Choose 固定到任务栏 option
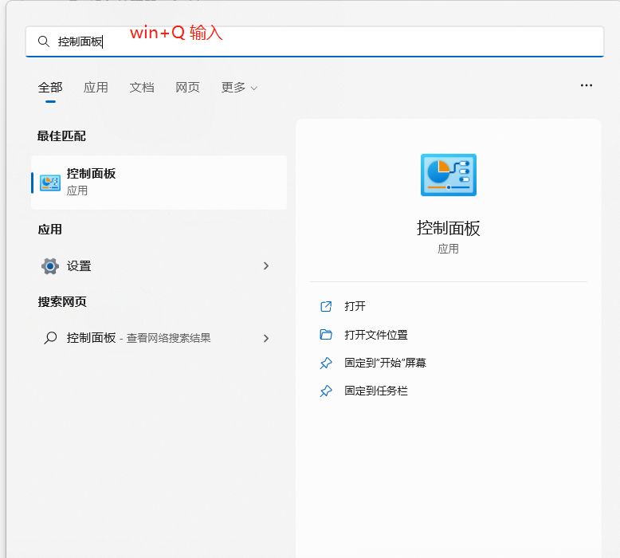This screenshot has height=558, width=620. 376,391
